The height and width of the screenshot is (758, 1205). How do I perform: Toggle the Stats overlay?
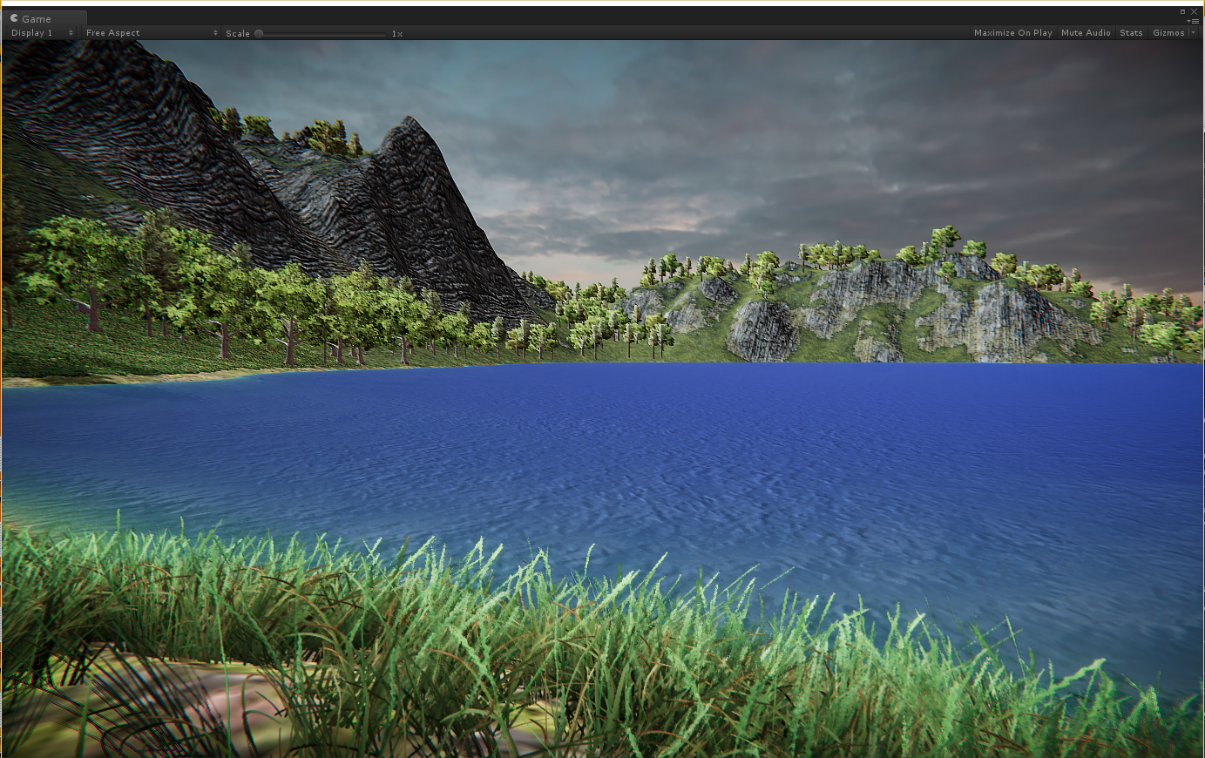click(x=1131, y=33)
